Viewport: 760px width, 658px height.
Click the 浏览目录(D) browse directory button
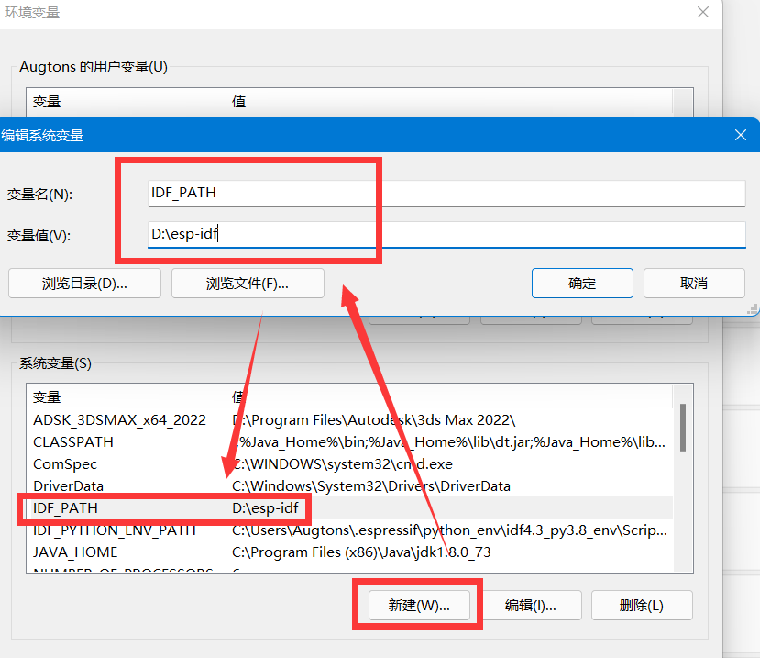pos(84,283)
